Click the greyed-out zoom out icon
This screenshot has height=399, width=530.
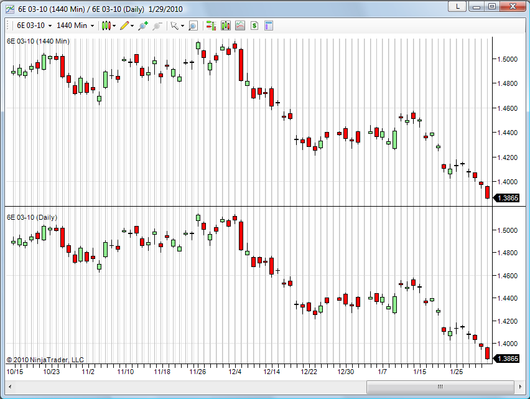coord(157,26)
